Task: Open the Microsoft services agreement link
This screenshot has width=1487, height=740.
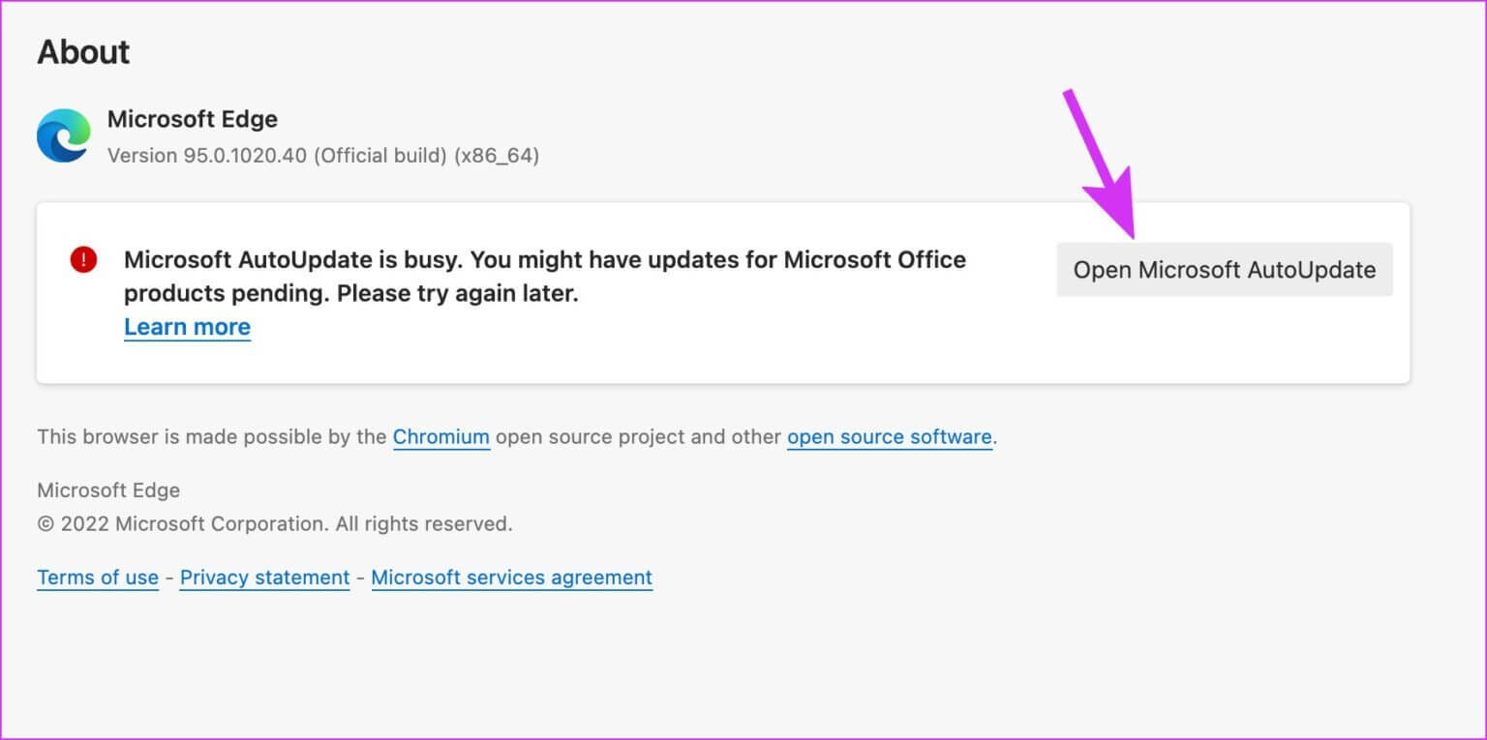Action: 511,577
